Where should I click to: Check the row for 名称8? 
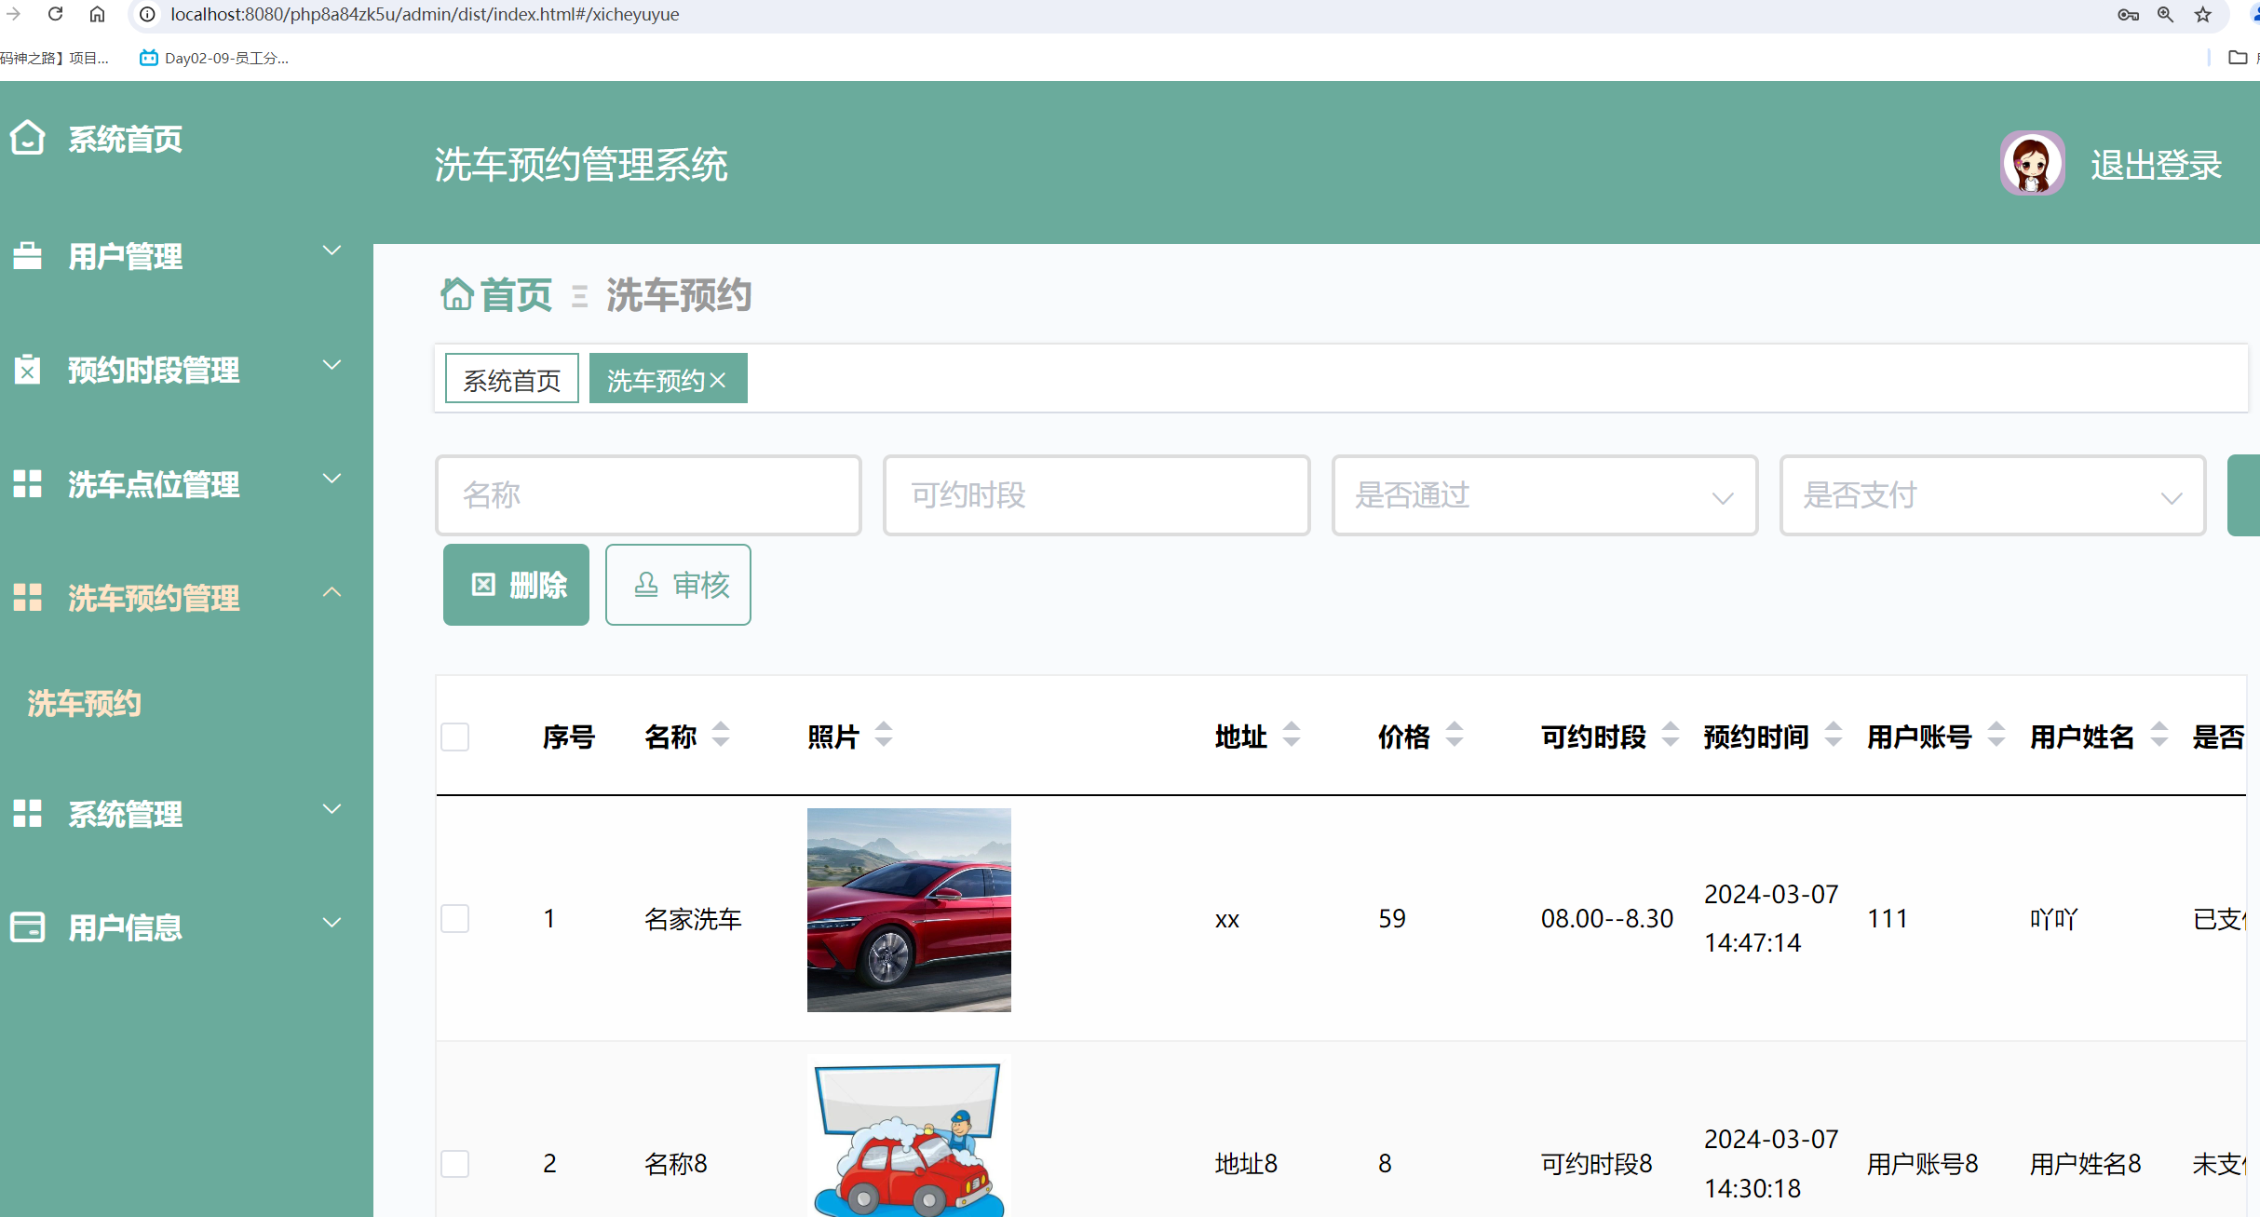pos(454,1163)
